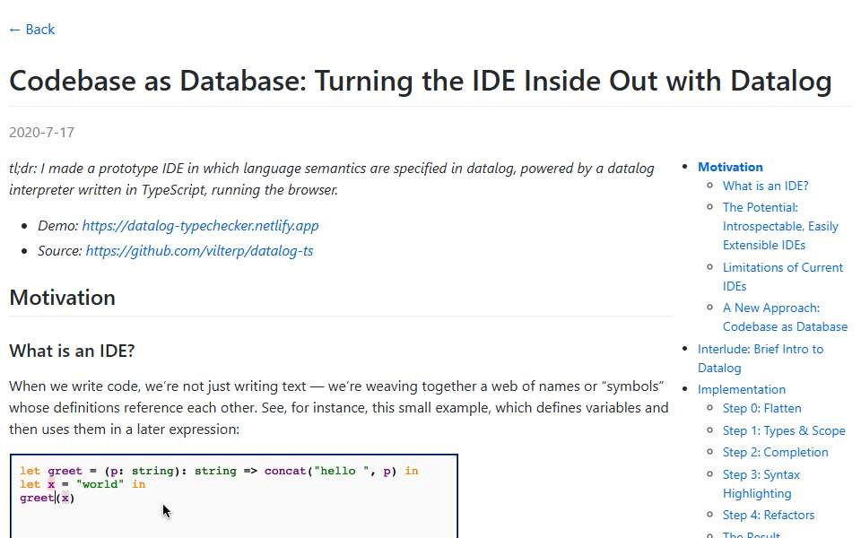Click 'concat' in the code editor
This screenshot has width=861, height=538.
click(285, 471)
